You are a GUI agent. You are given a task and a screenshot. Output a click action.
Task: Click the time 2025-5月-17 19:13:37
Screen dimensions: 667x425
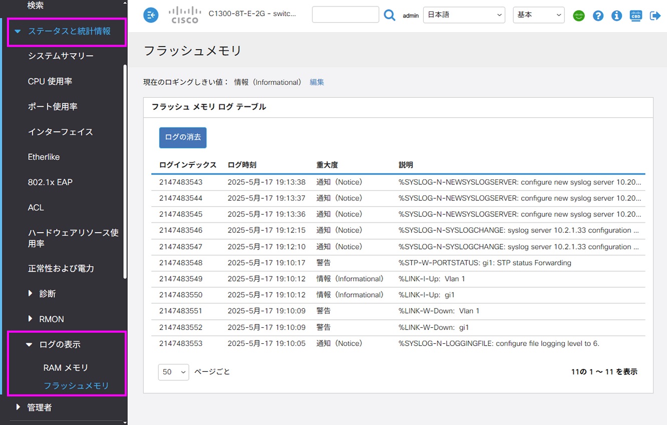click(266, 198)
